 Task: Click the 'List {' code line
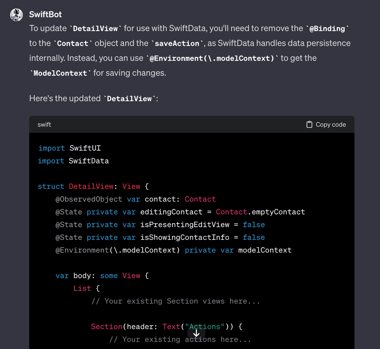click(x=87, y=288)
